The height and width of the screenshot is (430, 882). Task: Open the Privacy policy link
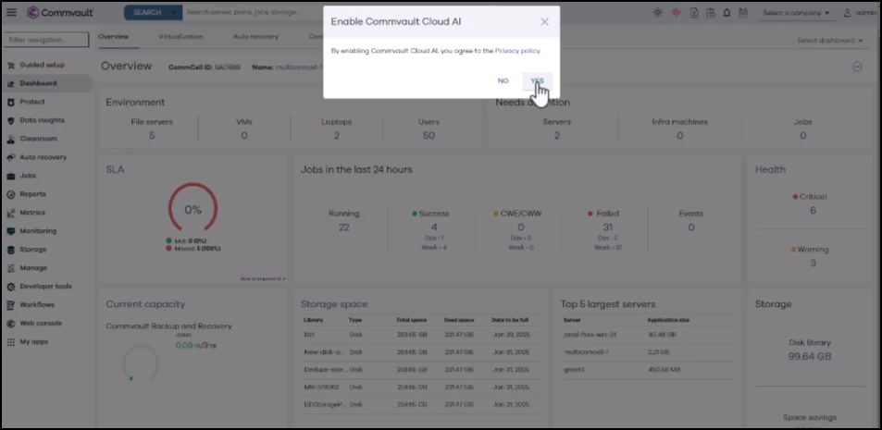point(517,51)
